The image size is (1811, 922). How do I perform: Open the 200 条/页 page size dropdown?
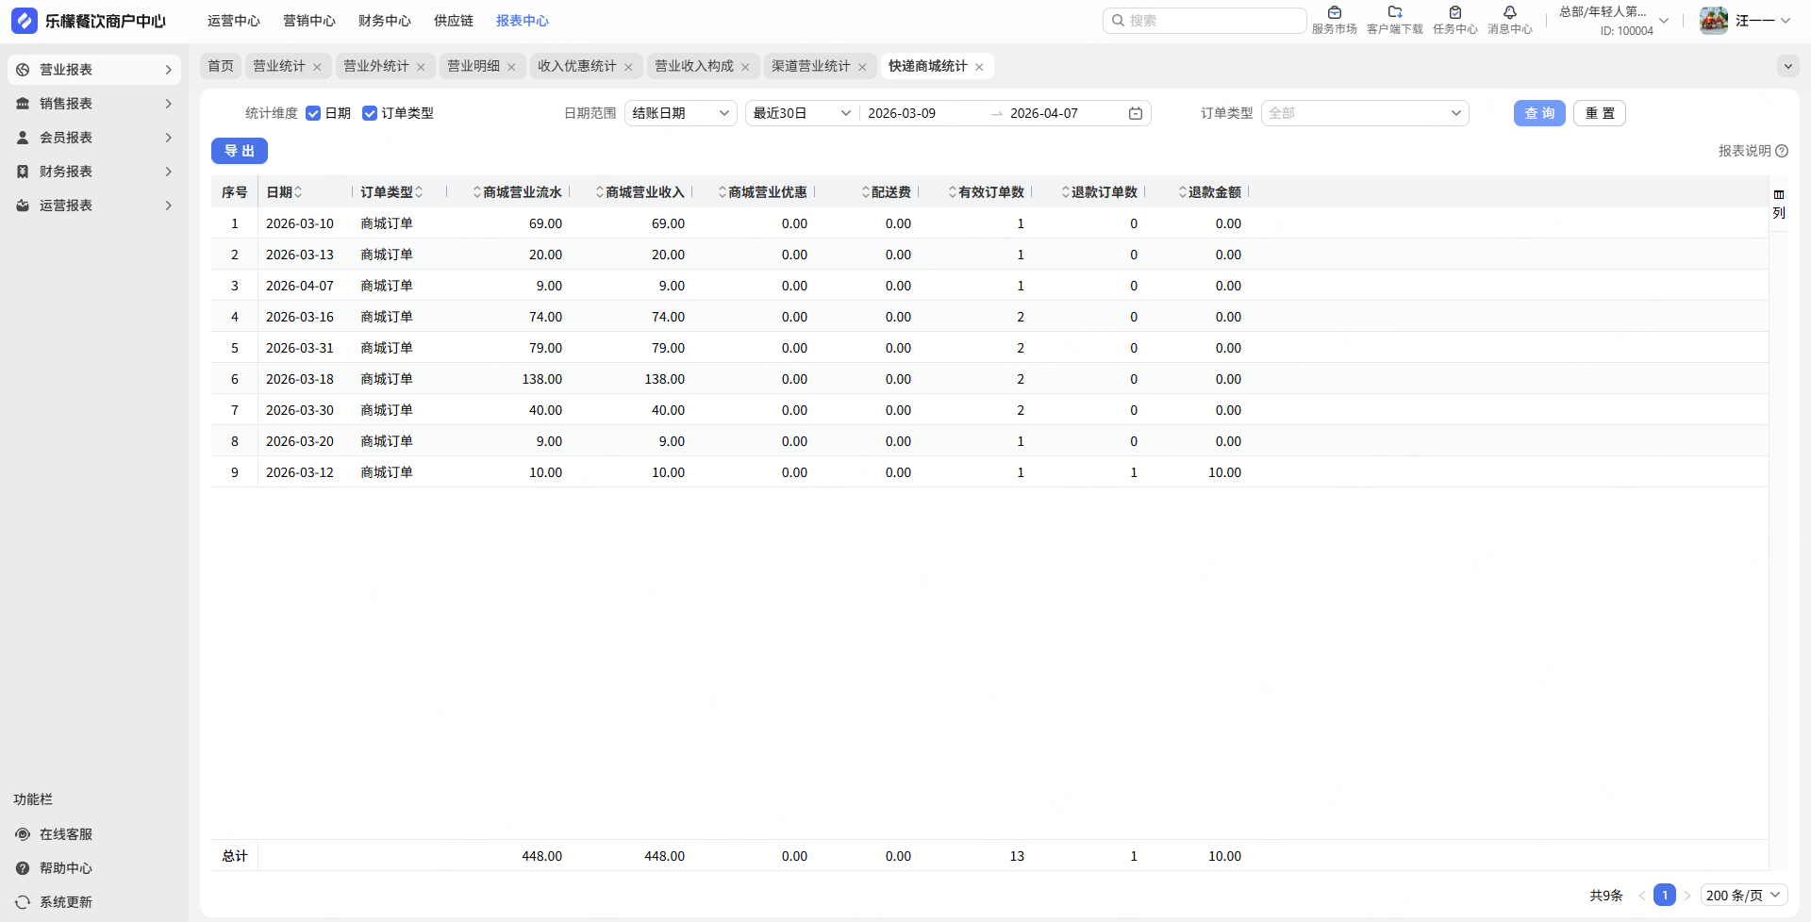(x=1743, y=896)
